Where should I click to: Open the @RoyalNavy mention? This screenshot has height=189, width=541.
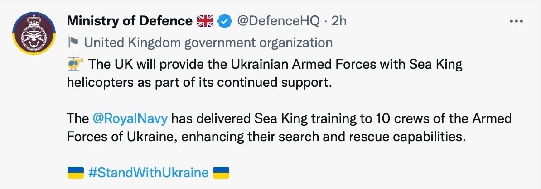click(x=130, y=119)
